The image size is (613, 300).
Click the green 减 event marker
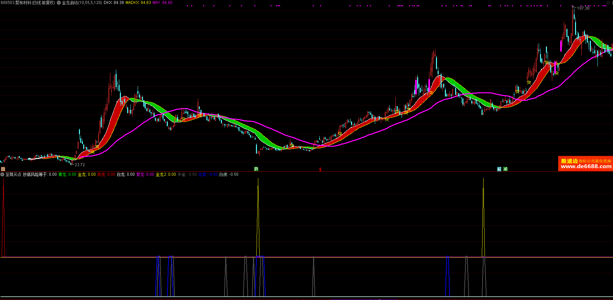coord(505,169)
